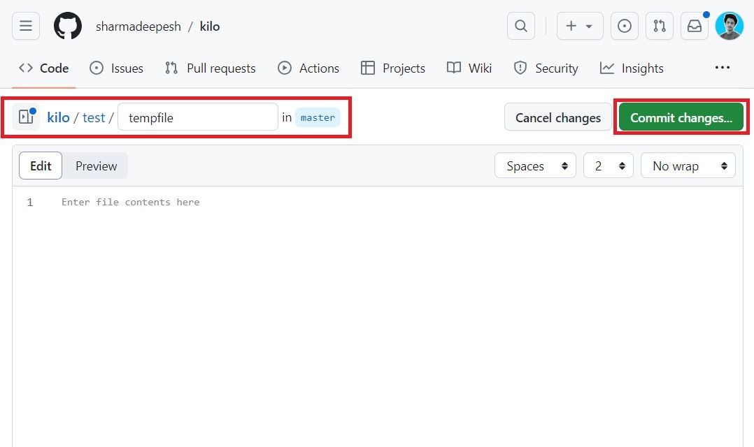Image resolution: width=754 pixels, height=447 pixels.
Task: Change indentation mode with the Spaces dropdown
Action: click(x=535, y=166)
